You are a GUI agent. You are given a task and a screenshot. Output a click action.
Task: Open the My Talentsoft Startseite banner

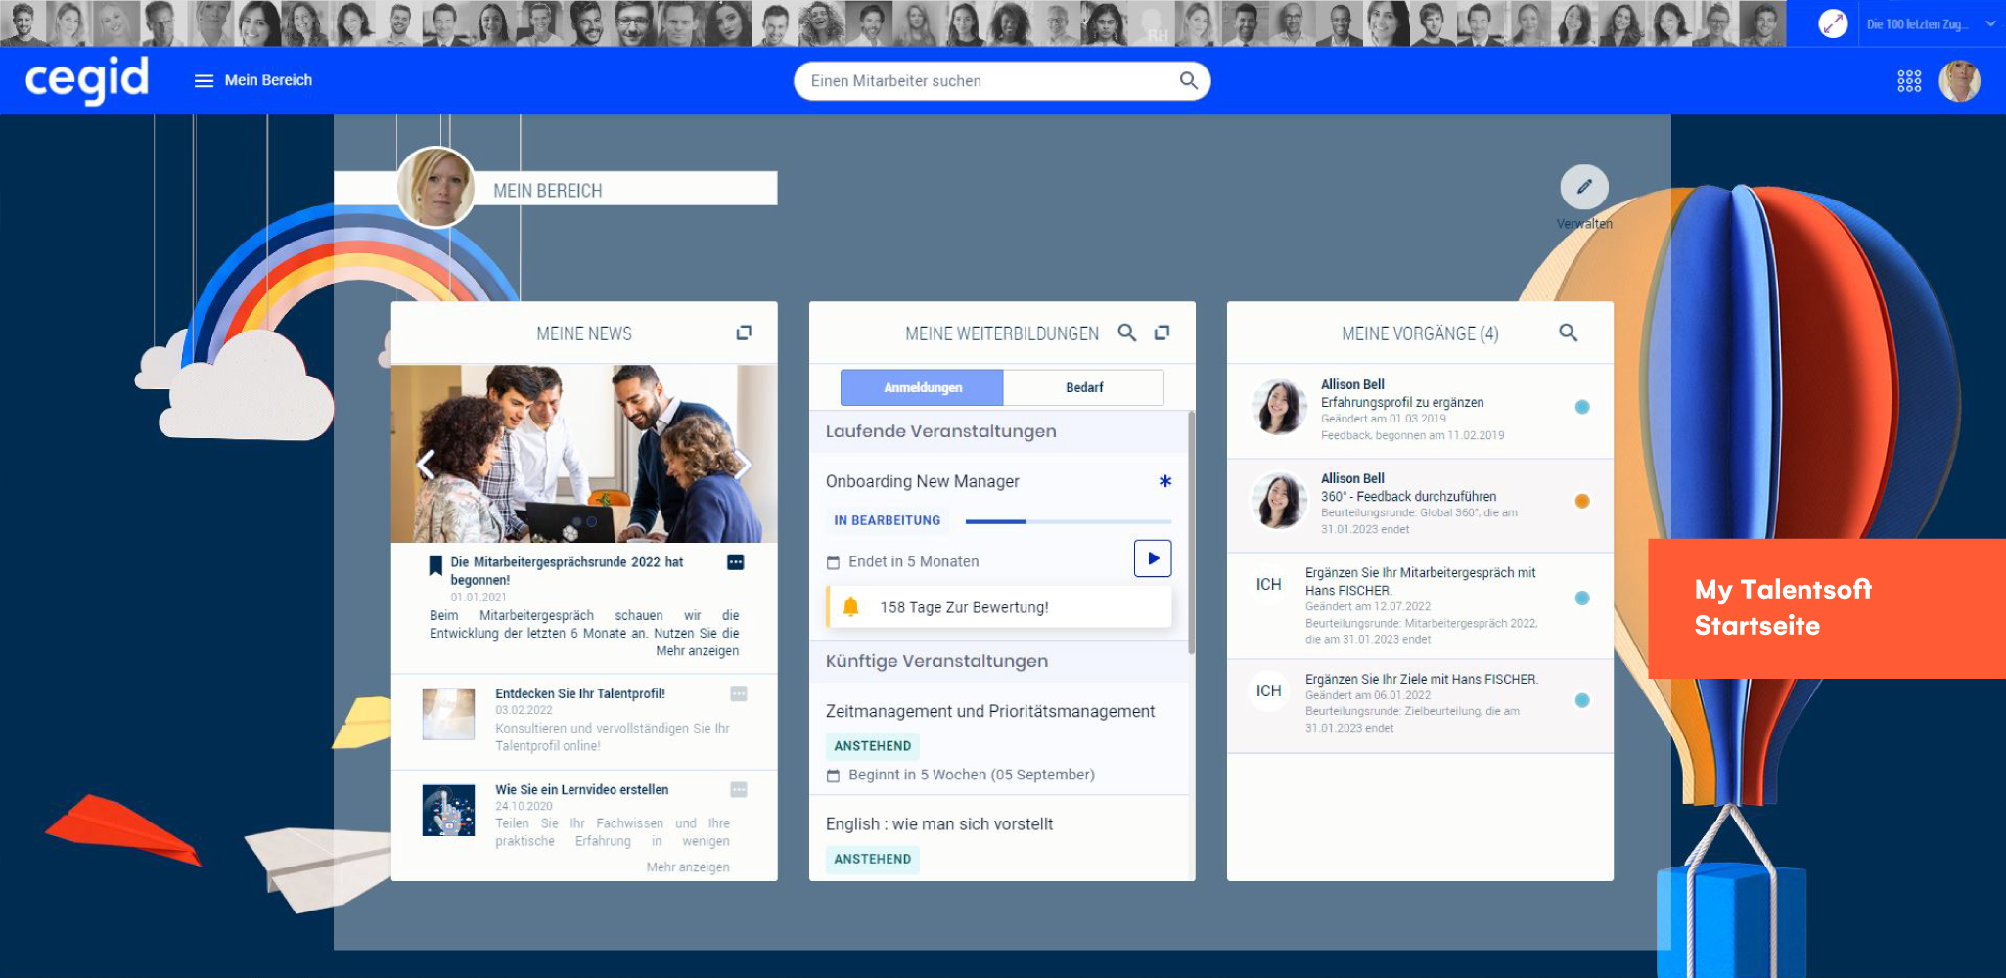1827,608
